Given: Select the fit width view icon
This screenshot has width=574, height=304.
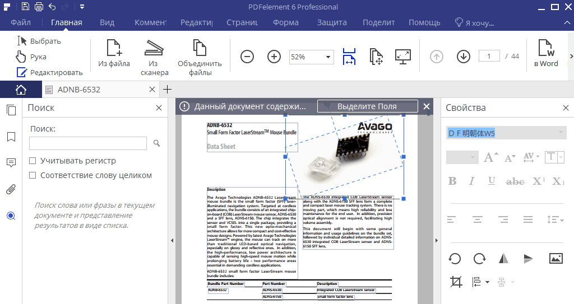Looking at the screenshot, I should point(349,57).
